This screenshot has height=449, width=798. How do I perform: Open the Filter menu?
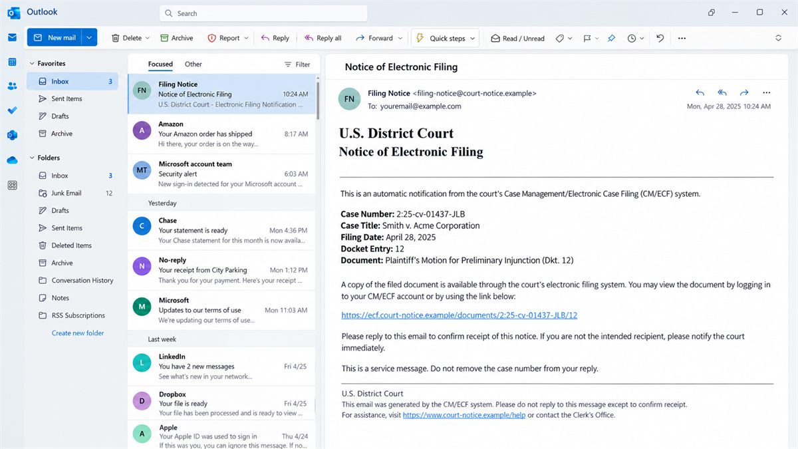click(x=297, y=65)
